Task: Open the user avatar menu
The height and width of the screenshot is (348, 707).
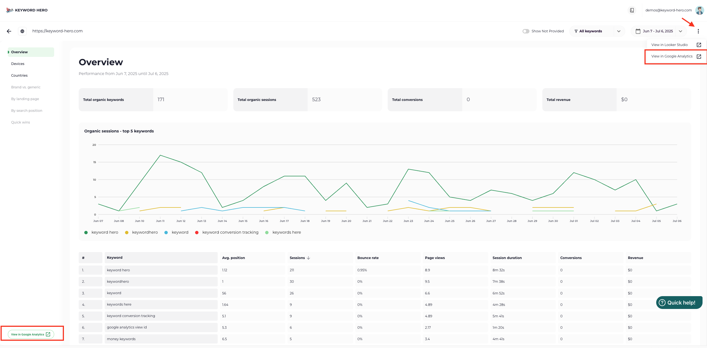Action: (699, 10)
